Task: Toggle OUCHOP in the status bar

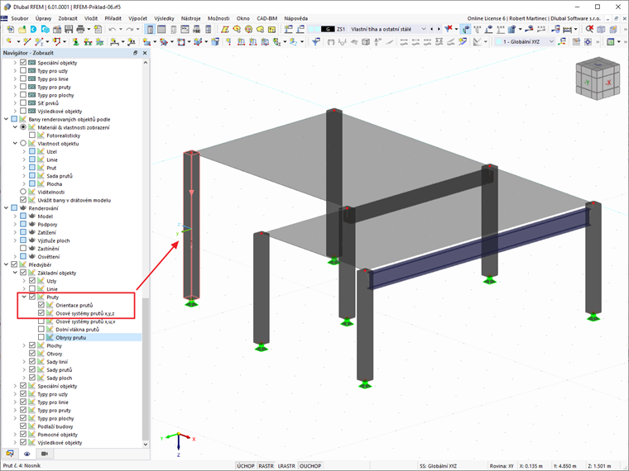Action: coord(310,466)
